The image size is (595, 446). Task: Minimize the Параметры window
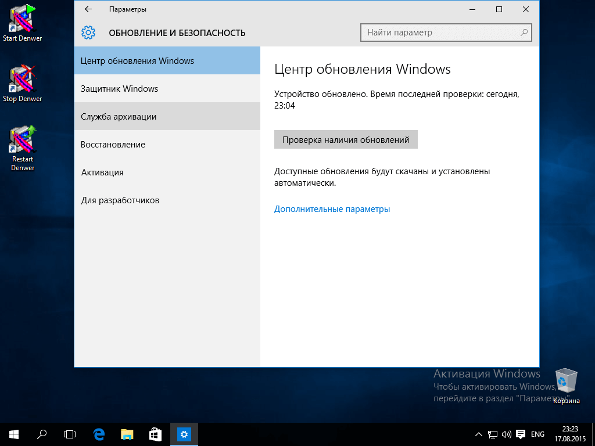pos(472,9)
